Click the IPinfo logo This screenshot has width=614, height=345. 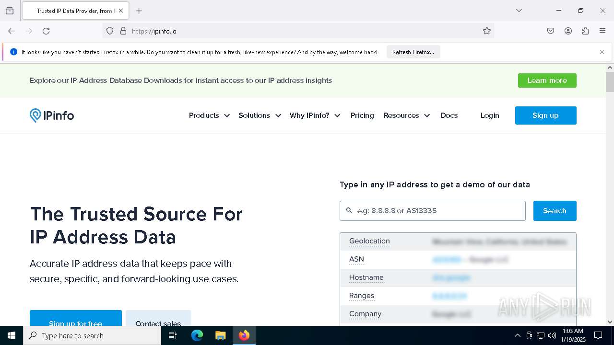(x=52, y=115)
